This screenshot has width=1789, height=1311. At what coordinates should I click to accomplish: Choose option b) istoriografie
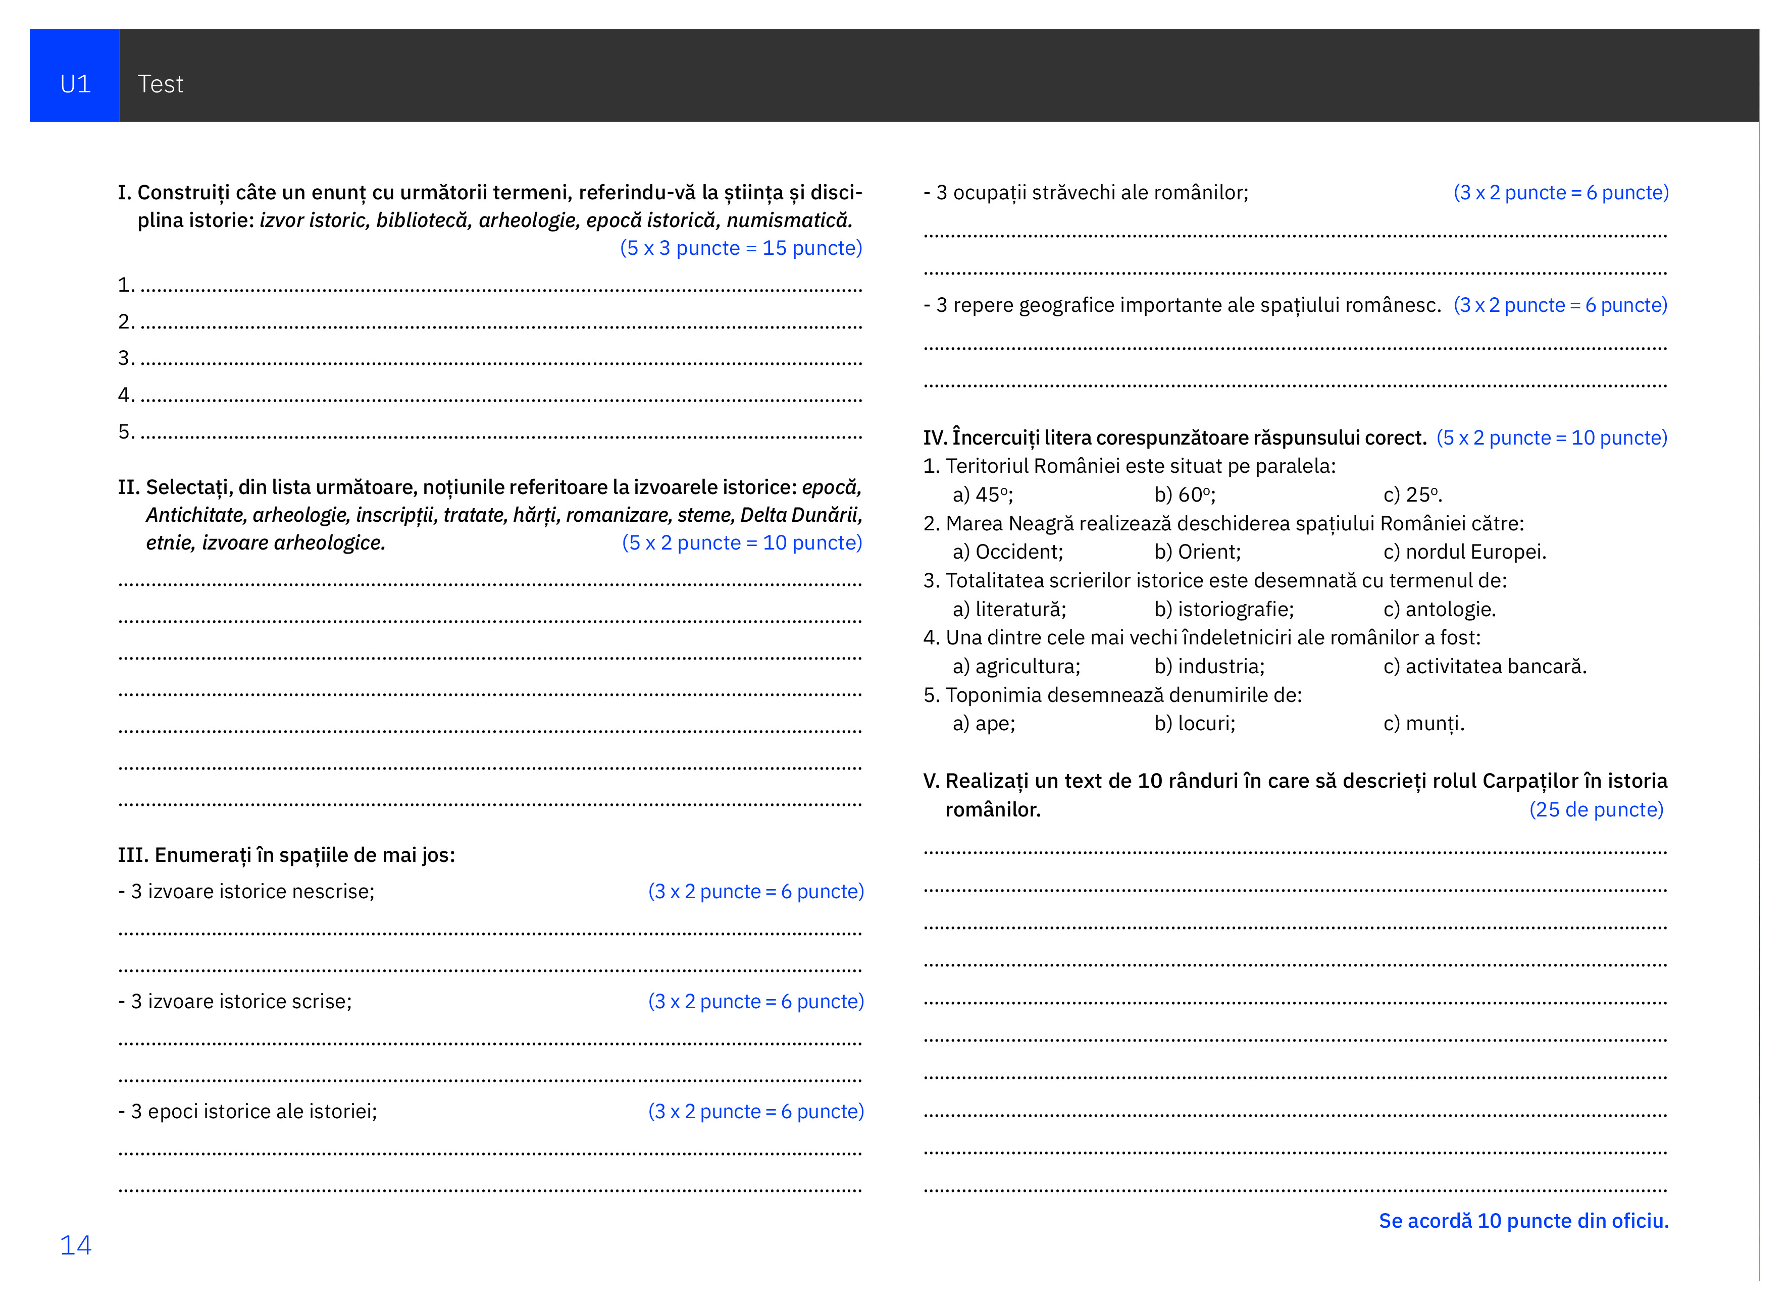1223,610
